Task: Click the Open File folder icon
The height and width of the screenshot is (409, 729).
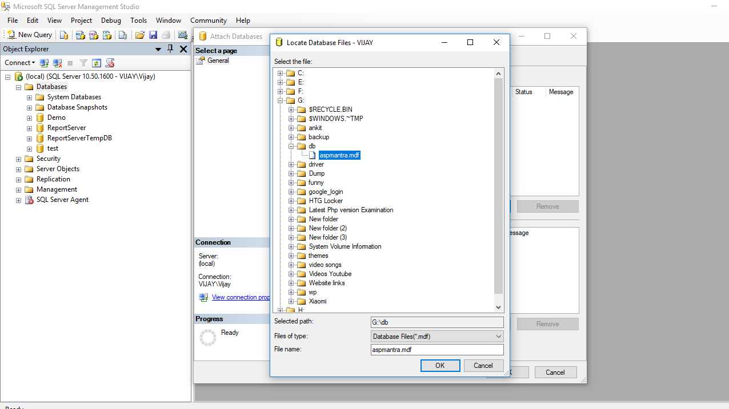Action: [x=139, y=35]
